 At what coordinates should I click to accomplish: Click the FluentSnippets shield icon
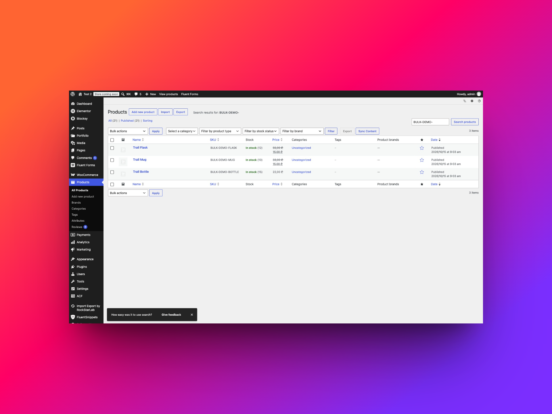click(x=73, y=317)
